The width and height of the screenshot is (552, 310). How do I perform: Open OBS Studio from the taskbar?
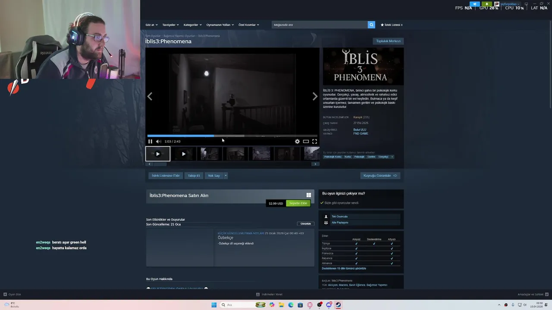point(319,305)
